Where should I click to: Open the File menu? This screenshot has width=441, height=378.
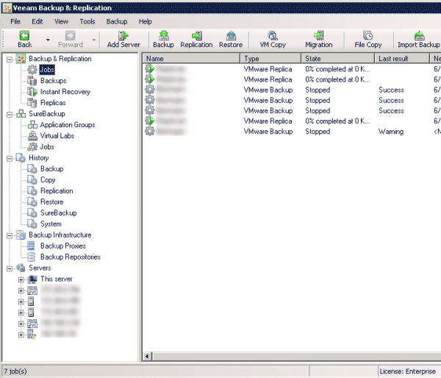point(15,21)
